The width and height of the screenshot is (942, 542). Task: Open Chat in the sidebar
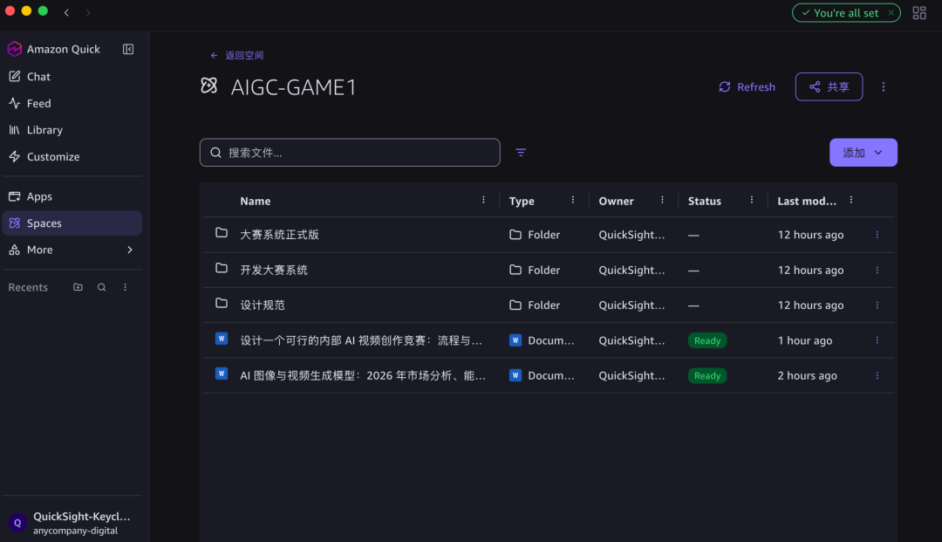click(x=72, y=76)
